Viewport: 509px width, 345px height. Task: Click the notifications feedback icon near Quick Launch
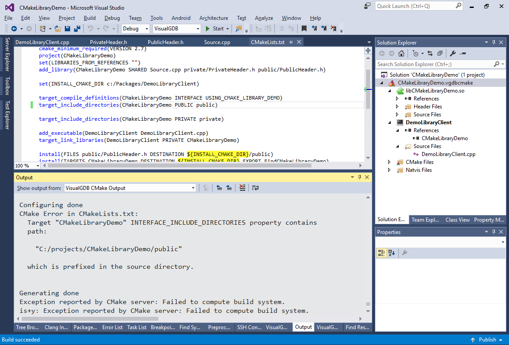pyautogui.click(x=367, y=6)
